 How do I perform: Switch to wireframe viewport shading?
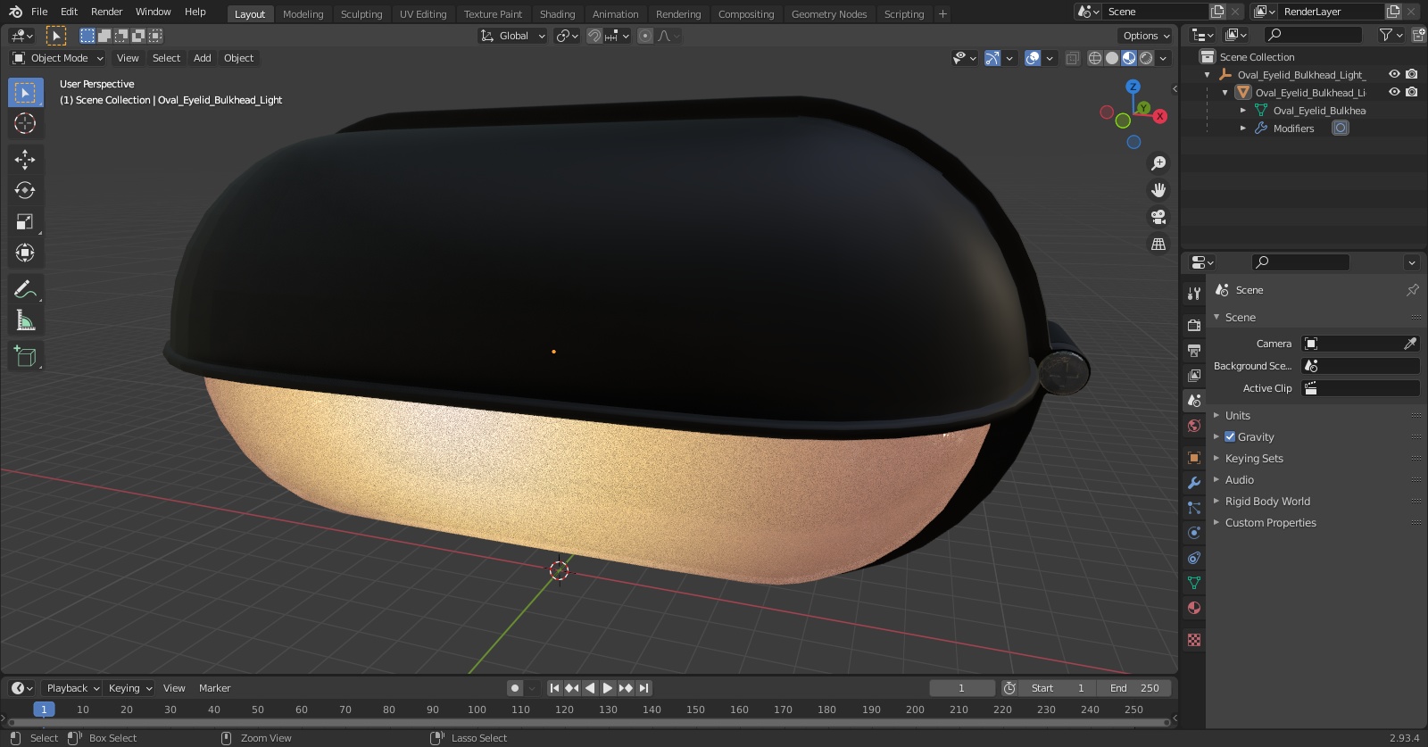(x=1095, y=58)
